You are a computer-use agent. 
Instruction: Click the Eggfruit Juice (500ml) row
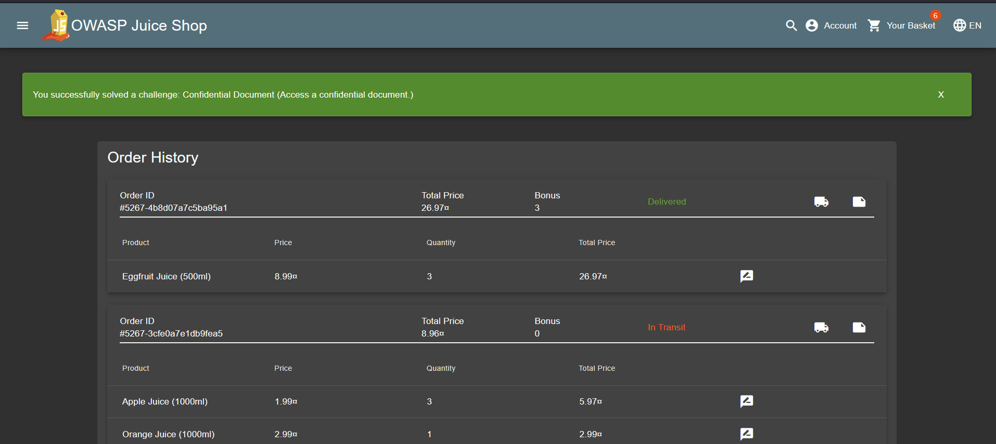pos(167,276)
